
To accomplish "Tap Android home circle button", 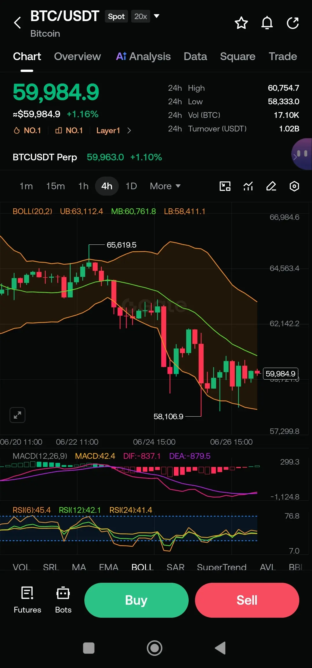I will (155, 648).
